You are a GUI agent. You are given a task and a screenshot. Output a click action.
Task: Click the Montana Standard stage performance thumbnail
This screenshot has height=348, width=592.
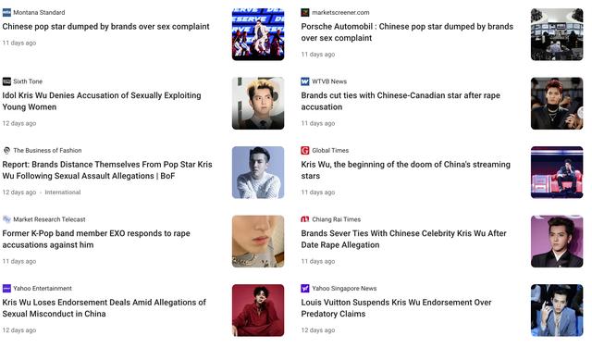click(x=258, y=34)
